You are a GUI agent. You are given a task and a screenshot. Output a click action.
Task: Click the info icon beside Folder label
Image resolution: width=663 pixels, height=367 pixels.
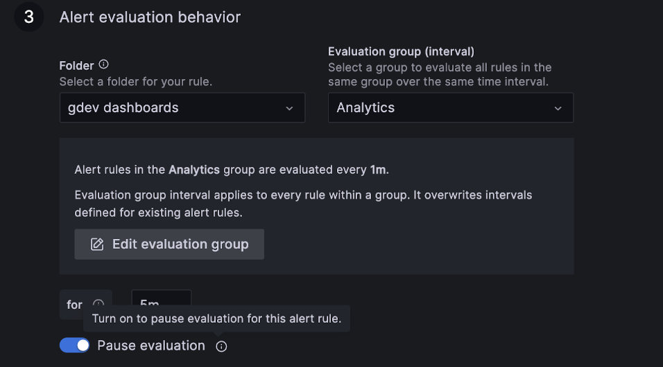103,64
